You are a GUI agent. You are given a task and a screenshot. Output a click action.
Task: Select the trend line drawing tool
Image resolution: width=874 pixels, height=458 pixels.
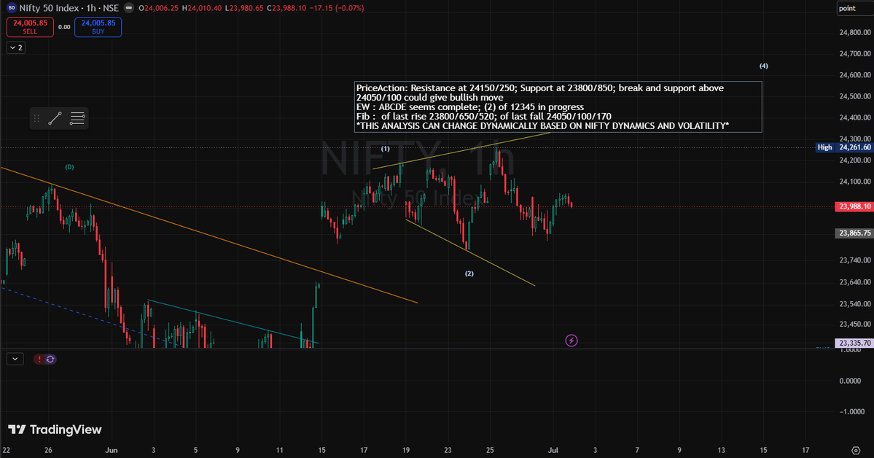[55, 118]
